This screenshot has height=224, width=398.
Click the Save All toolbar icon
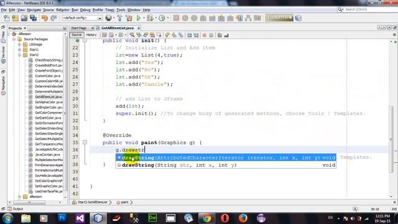pos(33,18)
